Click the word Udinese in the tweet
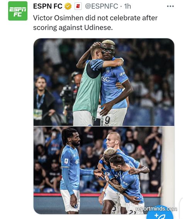This screenshot has width=183, height=219. pos(98,27)
